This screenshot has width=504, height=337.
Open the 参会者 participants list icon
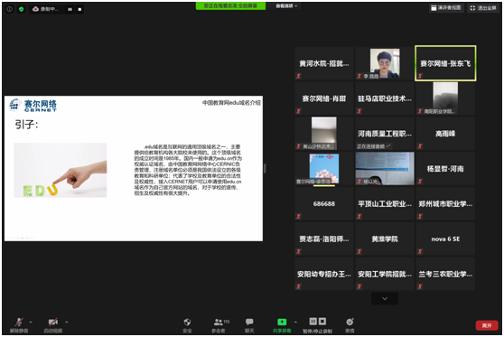pos(219,322)
